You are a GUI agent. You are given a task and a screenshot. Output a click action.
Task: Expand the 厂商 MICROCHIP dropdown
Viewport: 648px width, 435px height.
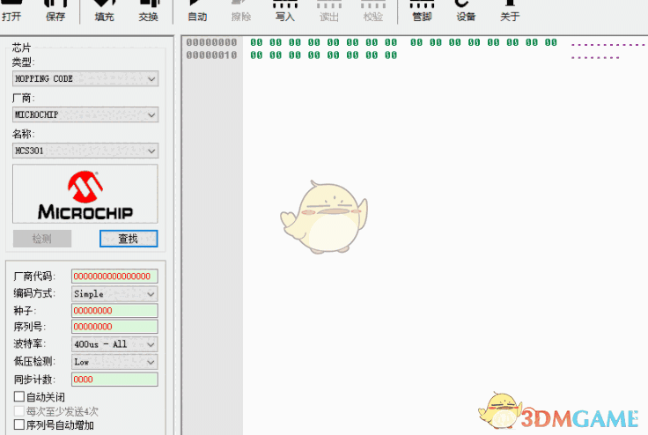pyautogui.click(x=85, y=114)
